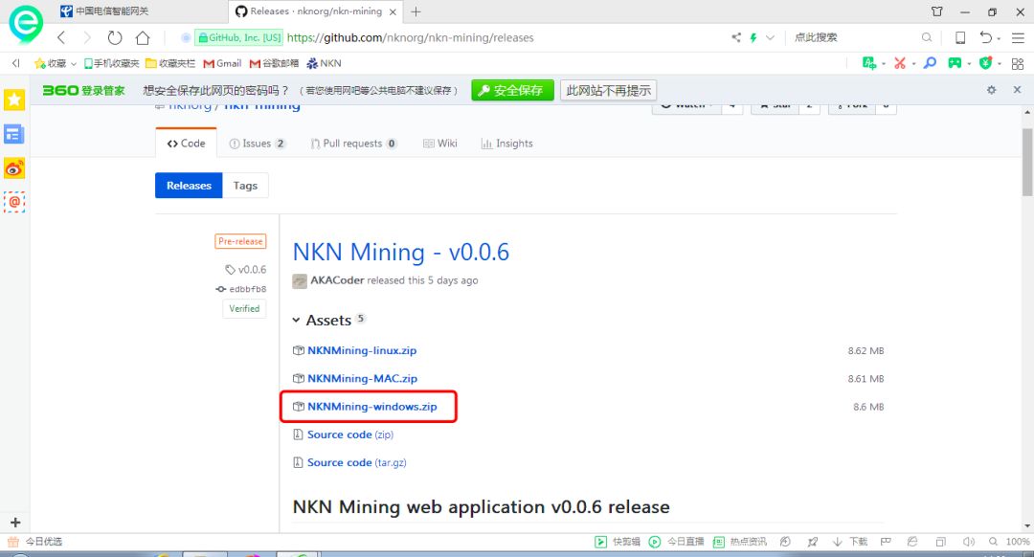Click the search magnifier in the search box

927,37
